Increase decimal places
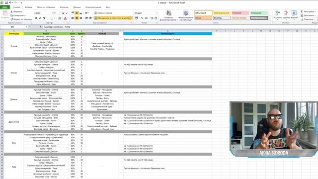 point(152,18)
